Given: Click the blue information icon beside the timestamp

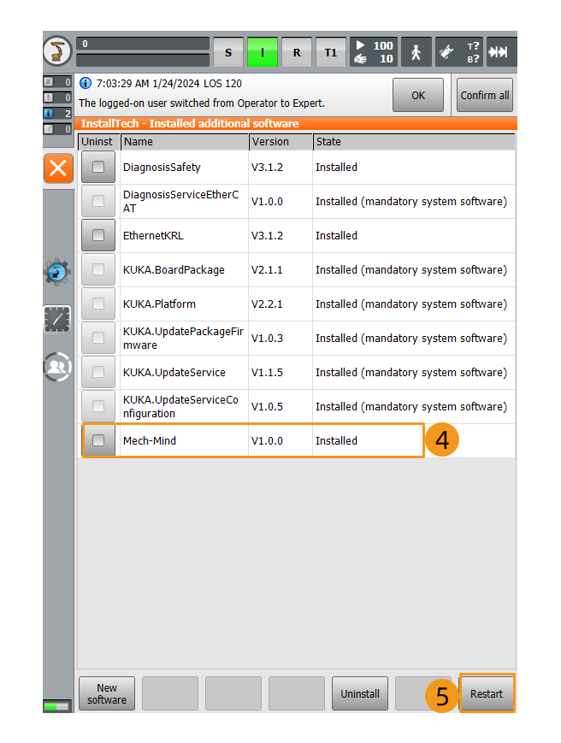Looking at the screenshot, I should coord(86,84).
